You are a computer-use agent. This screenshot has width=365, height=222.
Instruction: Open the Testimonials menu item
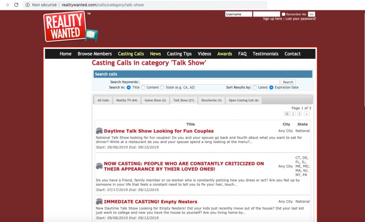(x=265, y=54)
